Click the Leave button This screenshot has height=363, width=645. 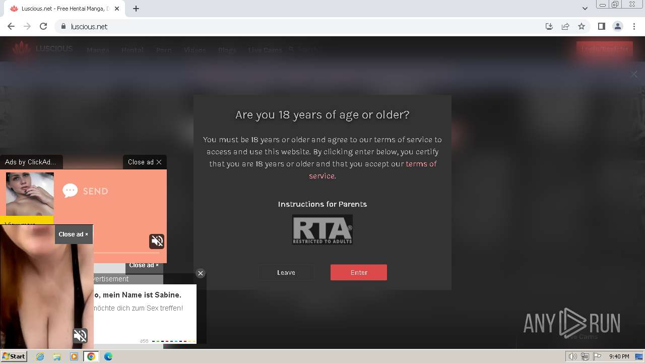(x=286, y=272)
